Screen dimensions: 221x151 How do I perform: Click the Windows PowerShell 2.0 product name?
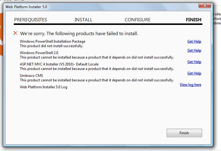(39, 53)
